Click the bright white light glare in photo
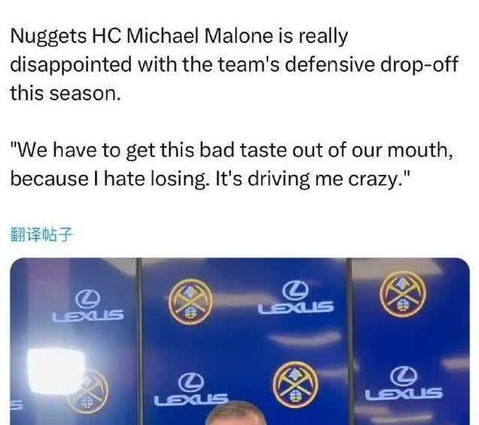The width and height of the screenshot is (479, 425). point(55,371)
